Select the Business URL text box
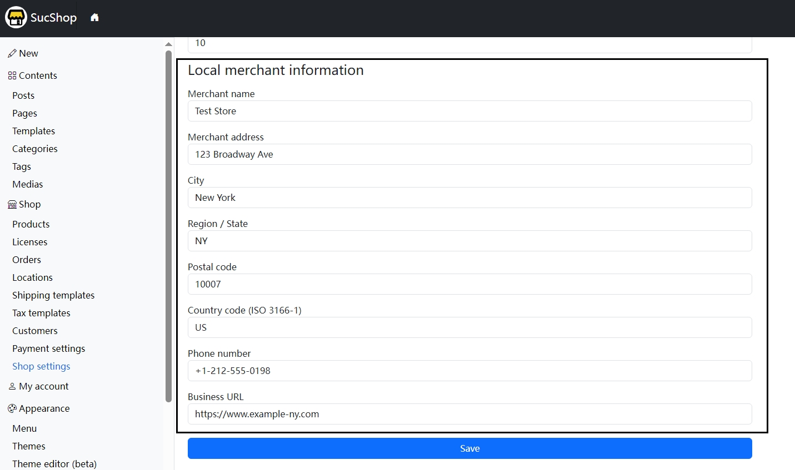Image resolution: width=795 pixels, height=470 pixels. 469,414
